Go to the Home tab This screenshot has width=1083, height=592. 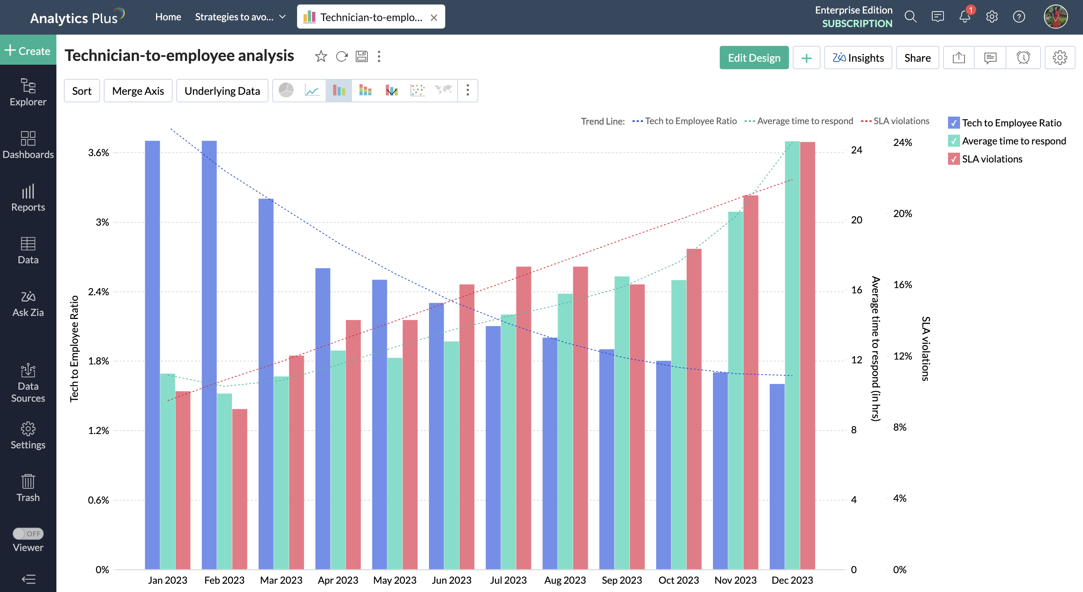coord(168,17)
